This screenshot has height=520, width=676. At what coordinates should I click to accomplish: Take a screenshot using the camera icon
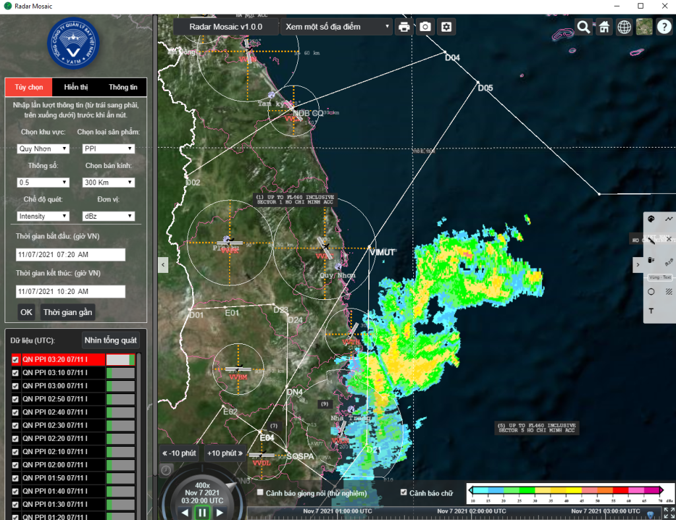coord(424,27)
